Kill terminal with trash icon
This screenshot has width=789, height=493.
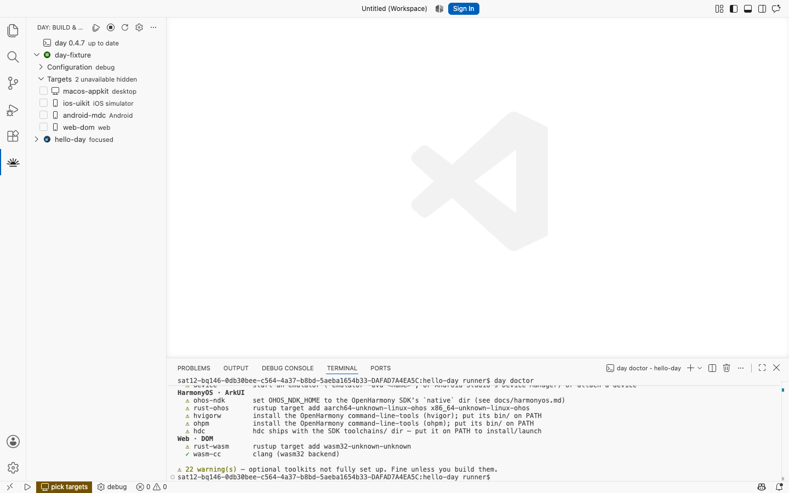click(x=727, y=368)
